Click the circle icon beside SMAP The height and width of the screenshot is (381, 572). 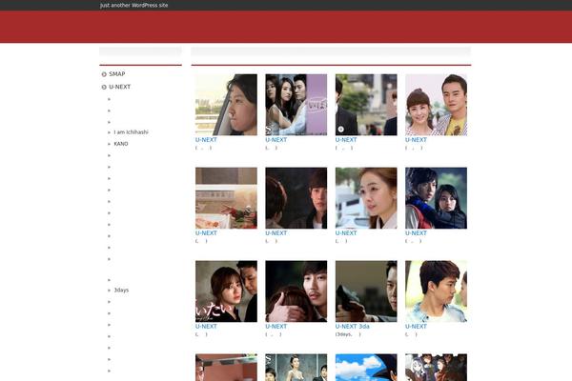(x=104, y=74)
